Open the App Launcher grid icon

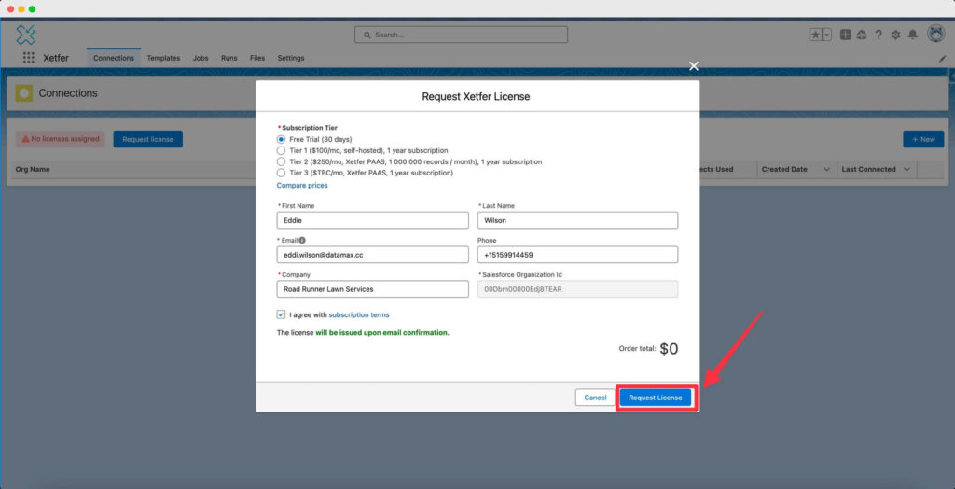tap(29, 58)
